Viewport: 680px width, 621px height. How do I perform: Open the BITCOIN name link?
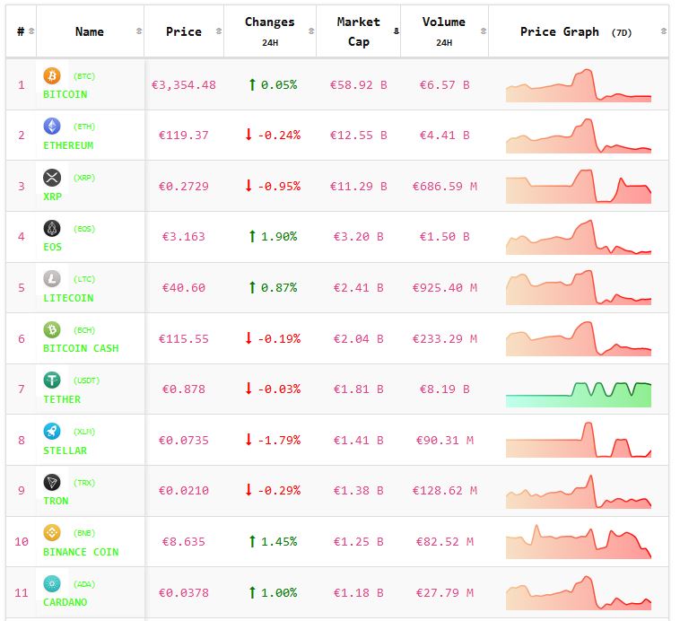(x=65, y=94)
